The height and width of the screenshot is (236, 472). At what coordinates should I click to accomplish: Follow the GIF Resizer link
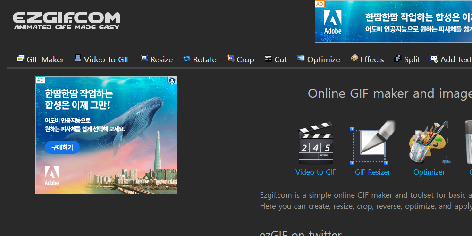click(x=372, y=172)
